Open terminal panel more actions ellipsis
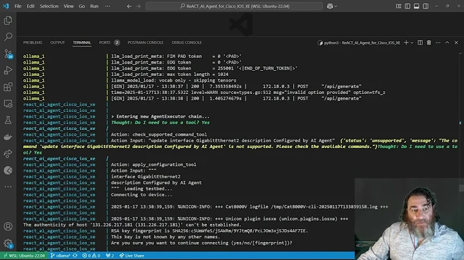The width and height of the screenshot is (464, 260). 438,42
